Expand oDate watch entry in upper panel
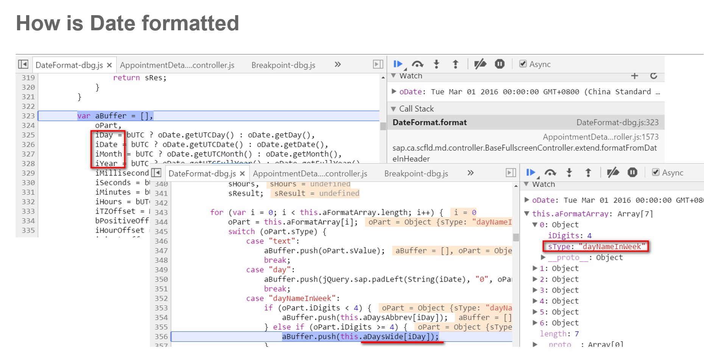Image resolution: width=704 pixels, height=354 pixels. [x=394, y=91]
